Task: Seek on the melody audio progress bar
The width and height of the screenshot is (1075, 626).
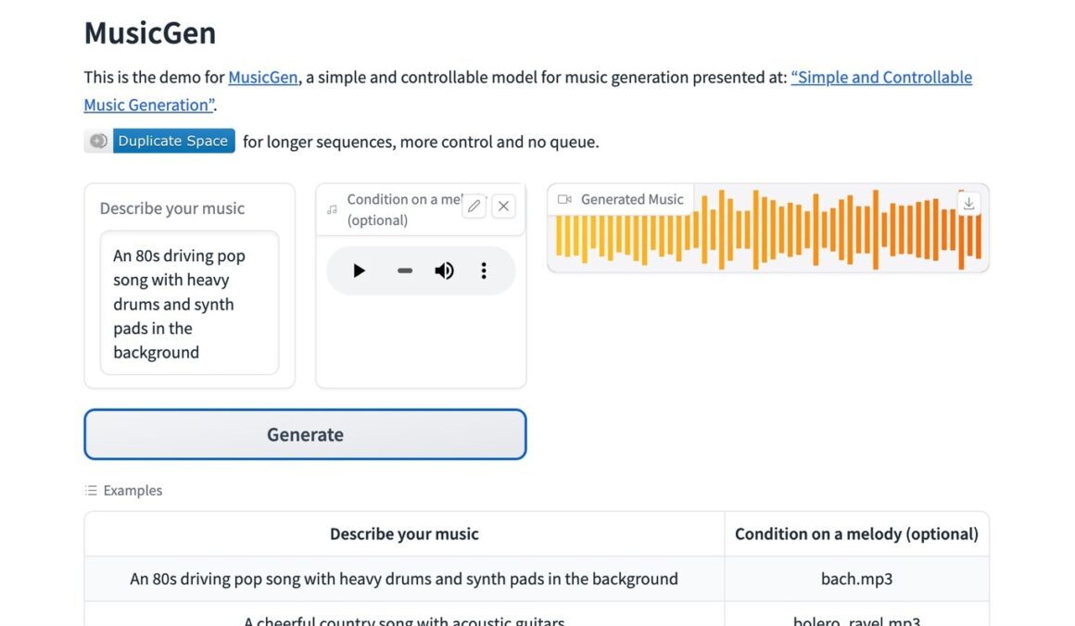Action: coord(405,270)
